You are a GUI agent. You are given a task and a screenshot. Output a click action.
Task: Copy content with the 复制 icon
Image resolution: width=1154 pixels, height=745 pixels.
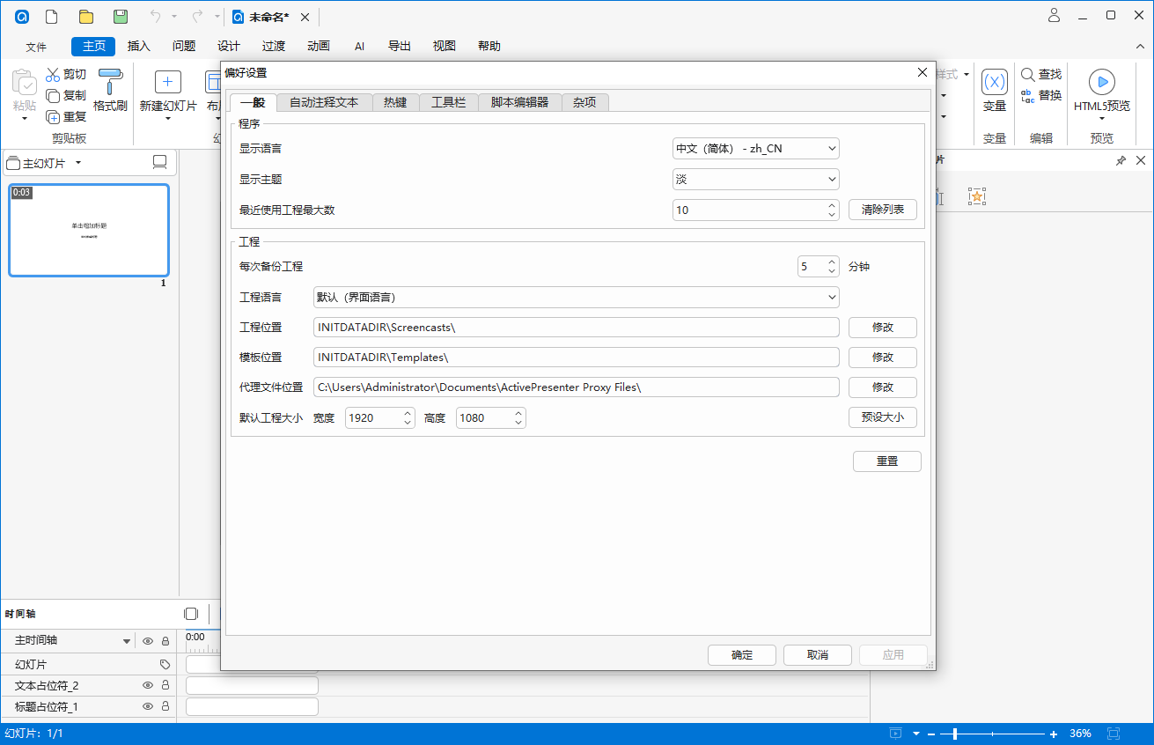[54, 95]
